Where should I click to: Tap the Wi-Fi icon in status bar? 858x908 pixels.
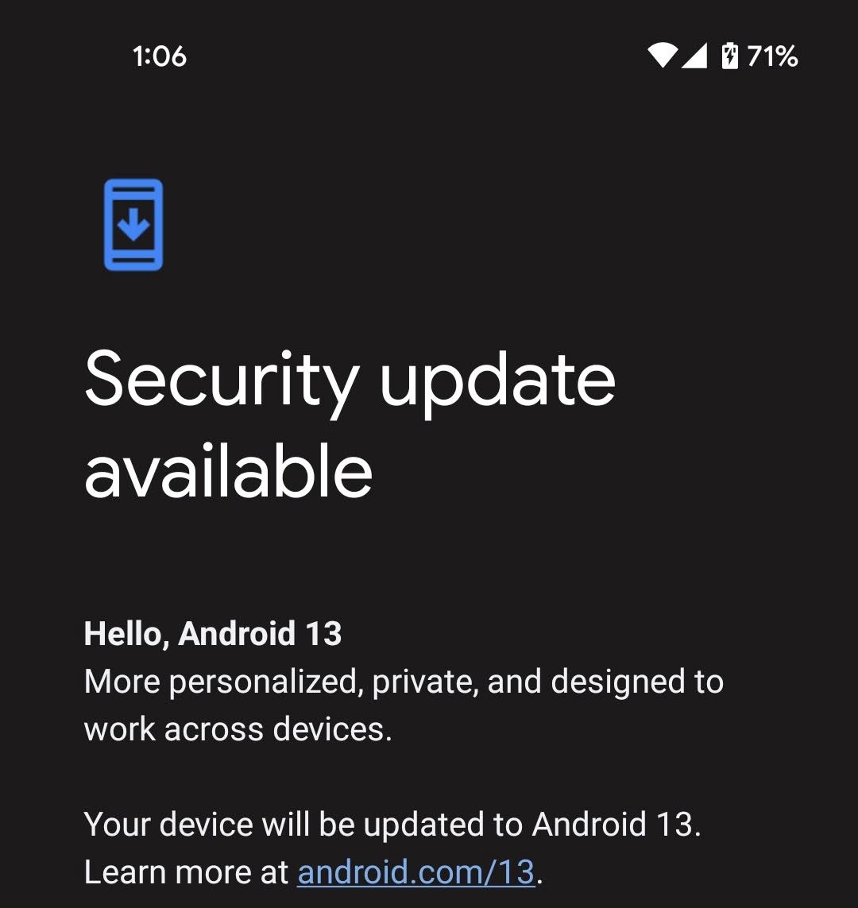(x=663, y=56)
